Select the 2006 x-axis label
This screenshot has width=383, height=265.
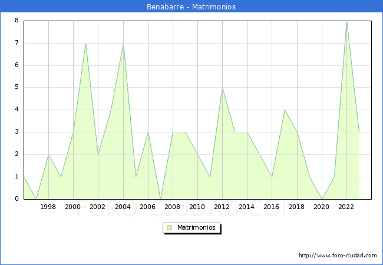click(x=147, y=207)
